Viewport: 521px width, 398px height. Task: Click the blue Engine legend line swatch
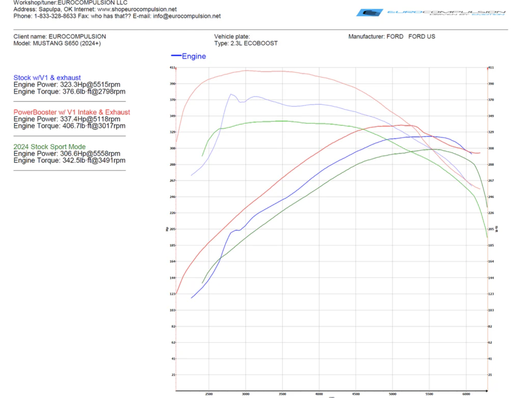coord(176,56)
